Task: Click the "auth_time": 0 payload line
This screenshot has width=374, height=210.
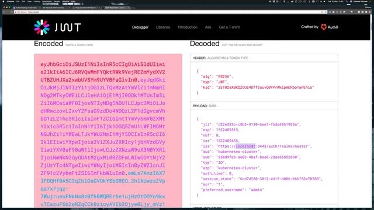Action: pos(217,174)
